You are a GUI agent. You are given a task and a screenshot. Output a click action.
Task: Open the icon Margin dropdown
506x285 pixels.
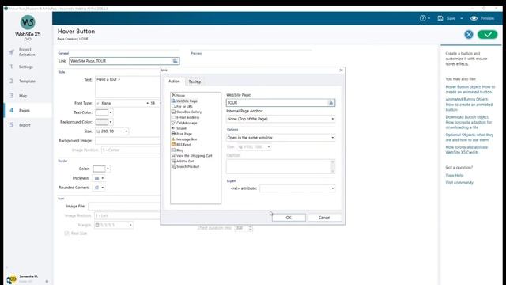pyautogui.click(x=114, y=225)
